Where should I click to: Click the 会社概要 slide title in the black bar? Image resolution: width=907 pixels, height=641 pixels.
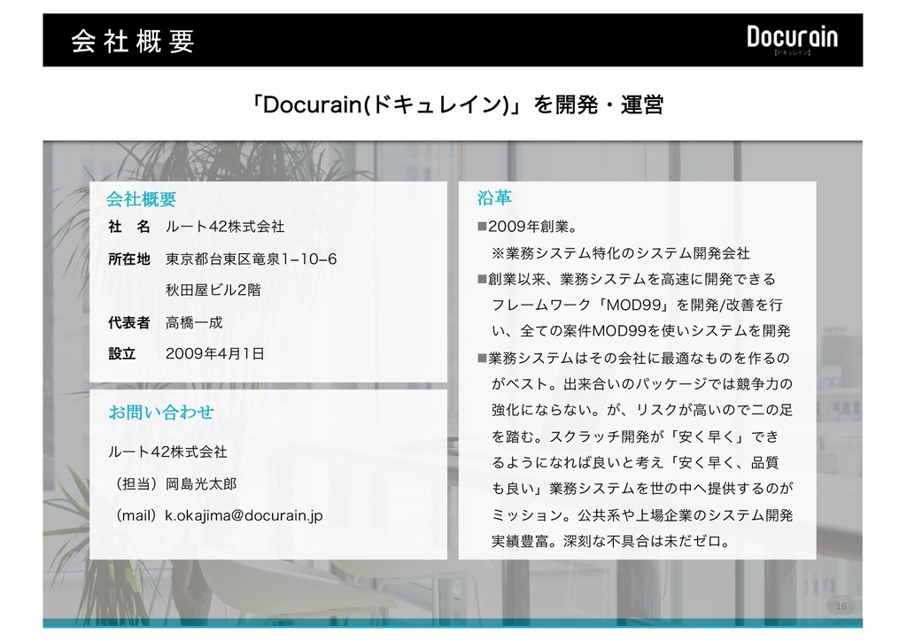point(133,42)
